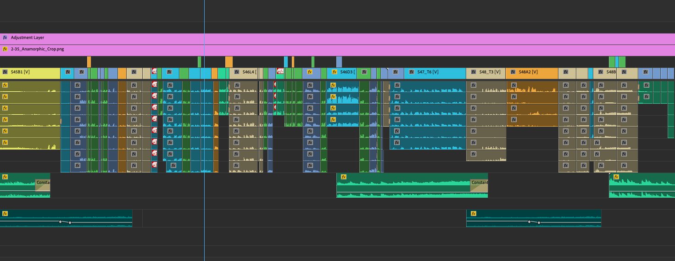Click the fx badge on S46L4 video clip
The height and width of the screenshot is (261, 675).
click(x=237, y=72)
